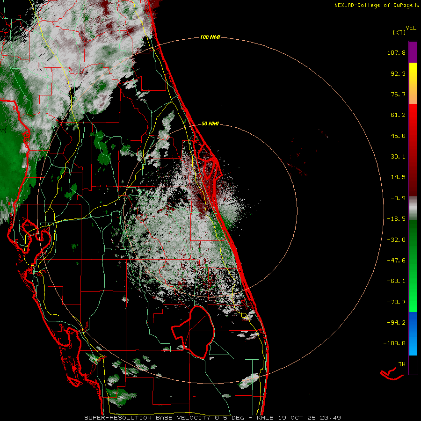This screenshot has width=421, height=421.
Task: Click the yellow-orange segment of color bar
Action: (x=413, y=83)
